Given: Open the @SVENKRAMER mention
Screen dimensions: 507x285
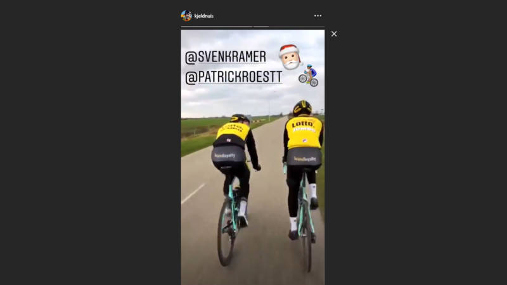Looking at the screenshot, I should coord(226,57).
